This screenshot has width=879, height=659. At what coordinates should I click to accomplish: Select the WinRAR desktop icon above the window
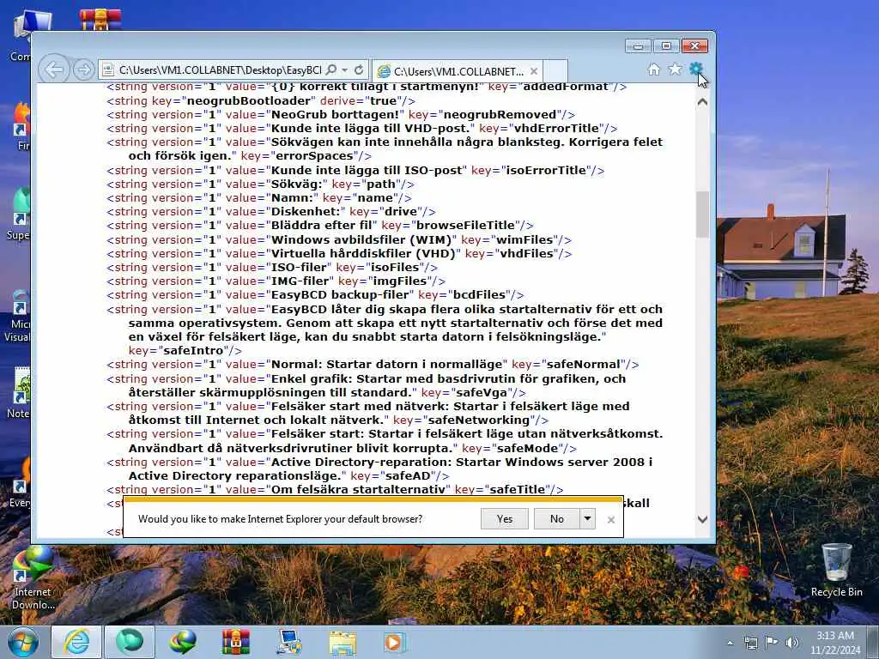pyautogui.click(x=100, y=21)
